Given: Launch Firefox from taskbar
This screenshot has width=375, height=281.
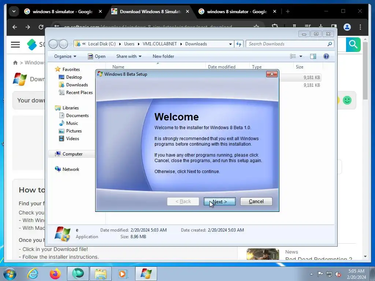Looking at the screenshot, I should tap(55, 274).
